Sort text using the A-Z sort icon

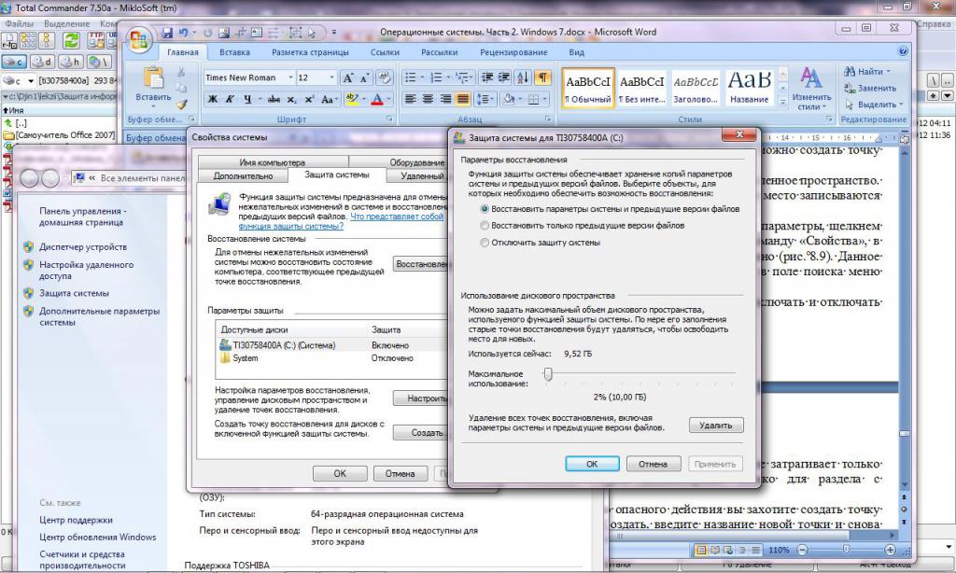click(x=523, y=77)
